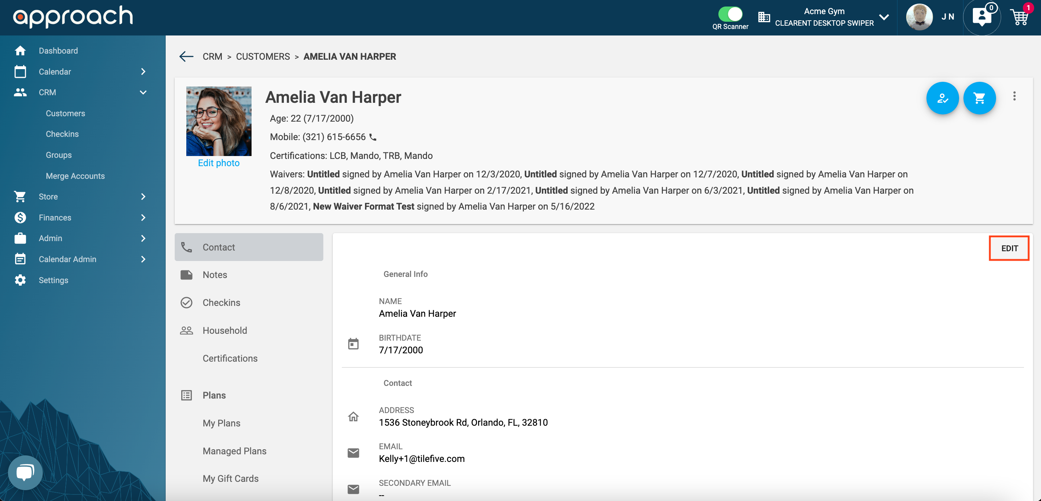
Task: Select the Household tab
Action: (249, 331)
